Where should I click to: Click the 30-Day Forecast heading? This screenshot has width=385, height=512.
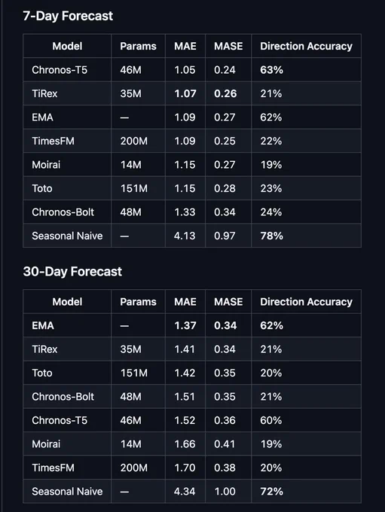pyautogui.click(x=72, y=272)
